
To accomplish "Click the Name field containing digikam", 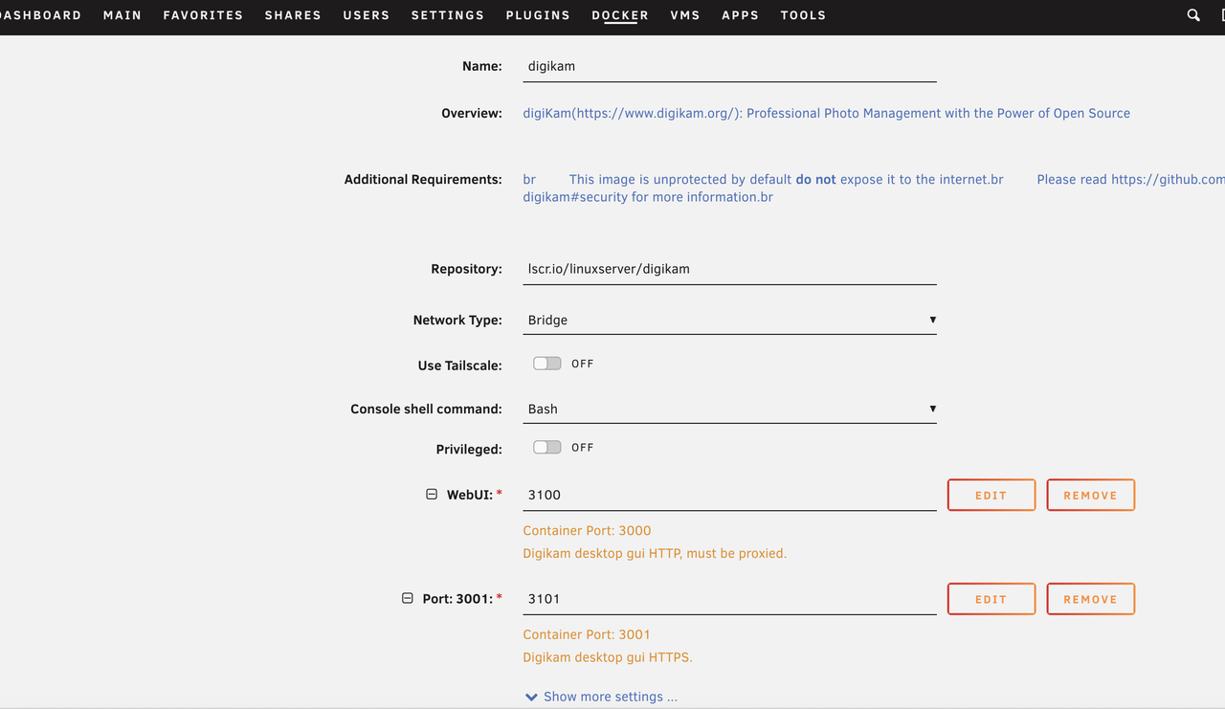I will click(729, 67).
